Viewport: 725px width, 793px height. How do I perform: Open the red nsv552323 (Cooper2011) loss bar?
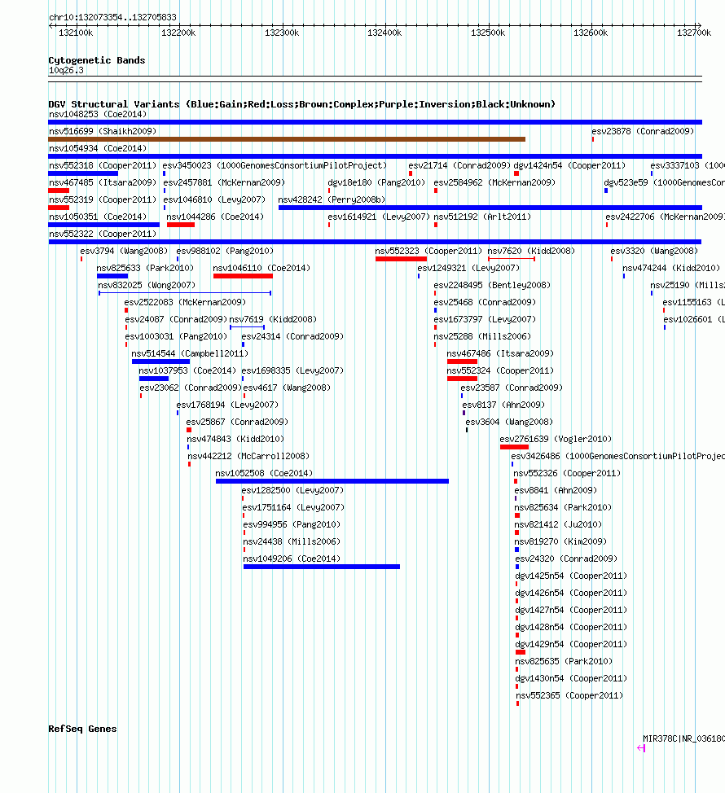(x=402, y=259)
